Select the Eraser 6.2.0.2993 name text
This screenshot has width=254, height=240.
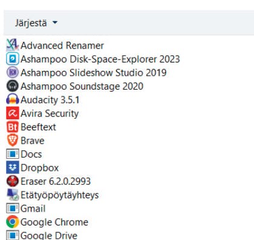coord(56,181)
